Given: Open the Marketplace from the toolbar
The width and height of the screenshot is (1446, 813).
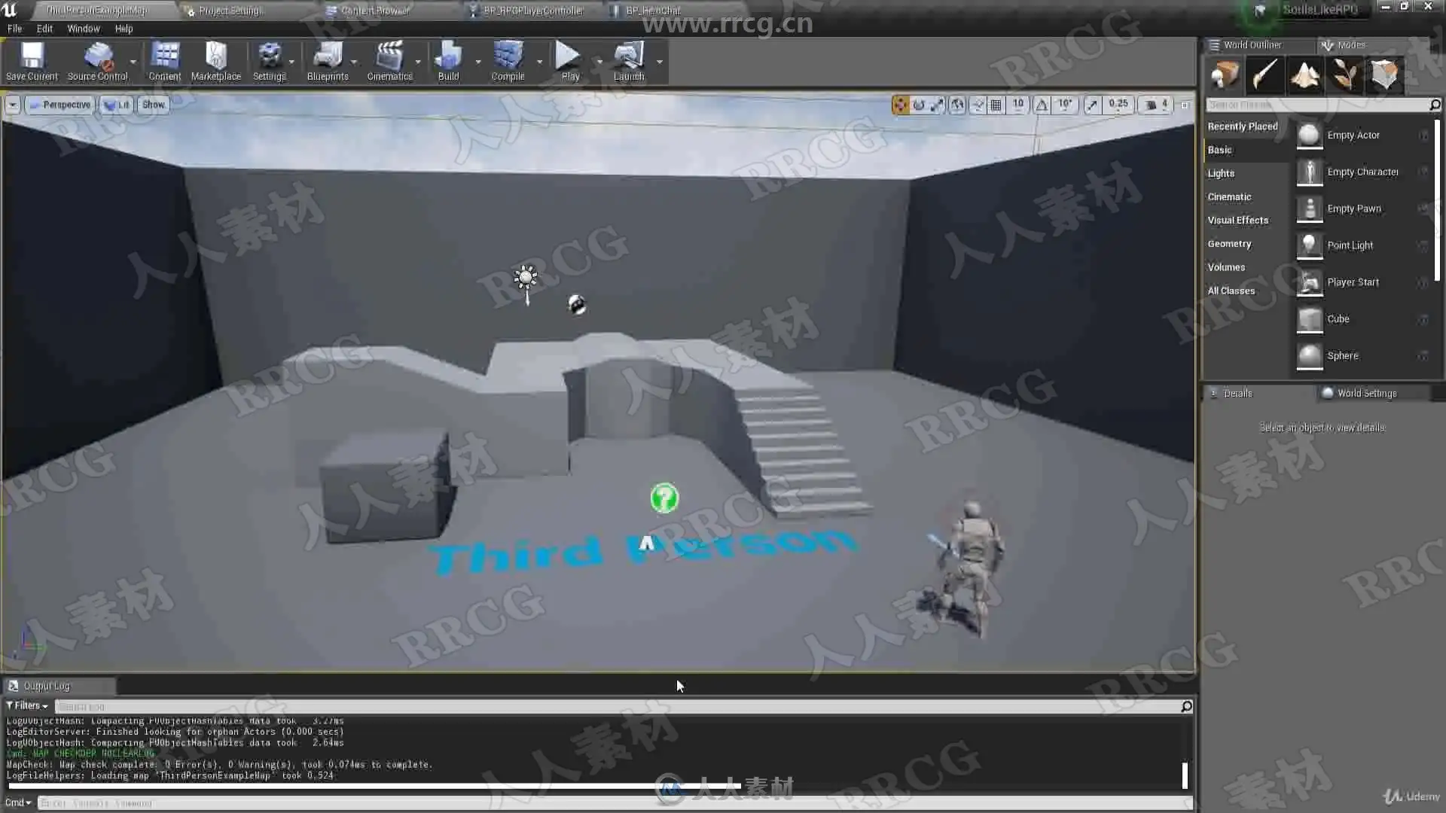Looking at the screenshot, I should 215,57.
